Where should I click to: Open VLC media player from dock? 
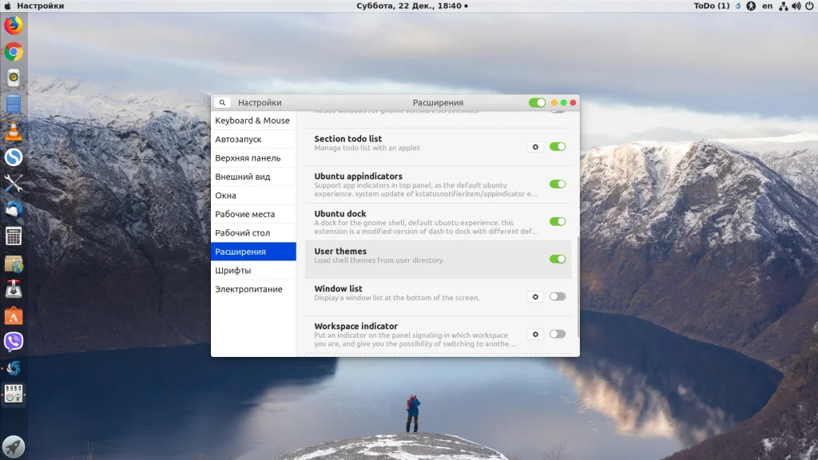tap(14, 131)
